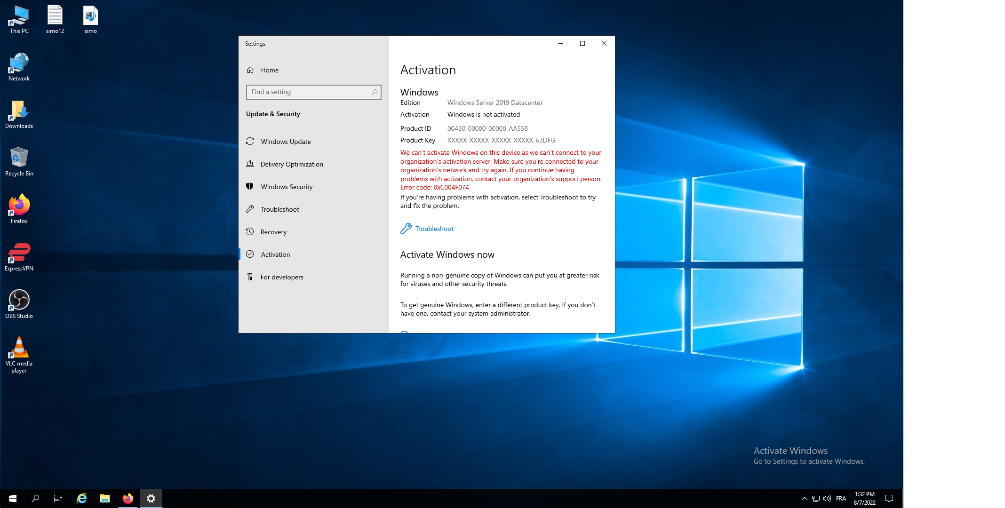
Task: Open notification Action Center
Action: coord(889,499)
